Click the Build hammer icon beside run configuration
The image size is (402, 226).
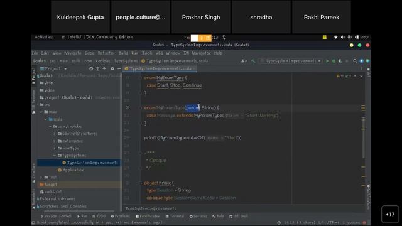[253, 61]
